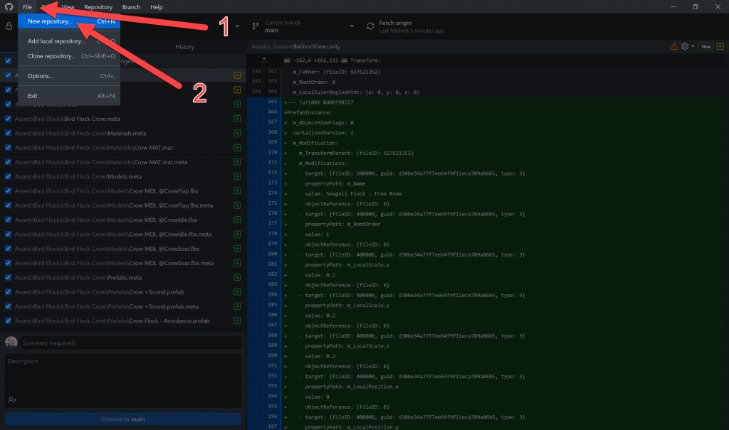729x430 pixels.
Task: Open the File menu
Action: pos(28,7)
